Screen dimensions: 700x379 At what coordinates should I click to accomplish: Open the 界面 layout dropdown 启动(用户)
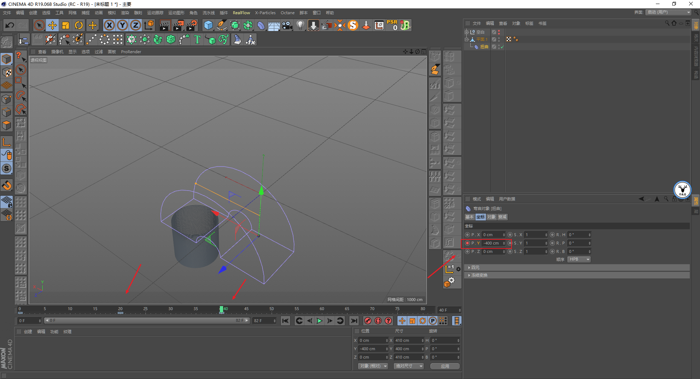point(668,12)
